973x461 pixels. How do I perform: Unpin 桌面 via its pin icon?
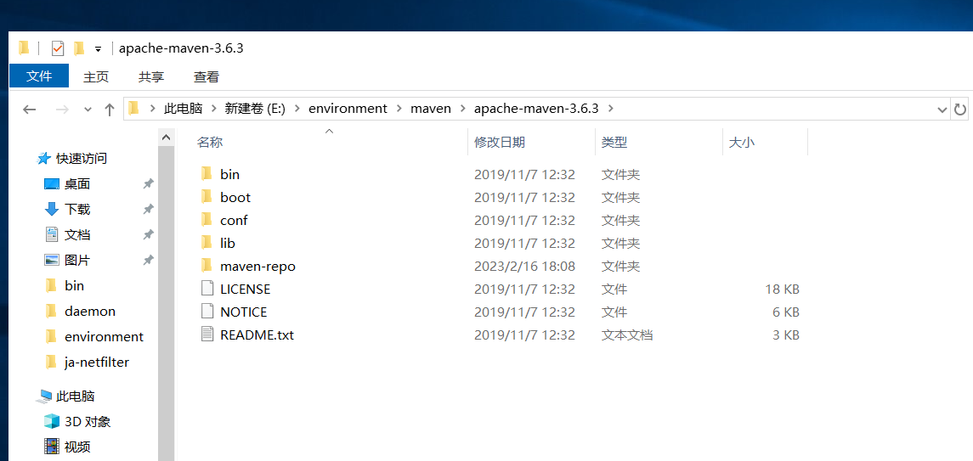pyautogui.click(x=148, y=184)
